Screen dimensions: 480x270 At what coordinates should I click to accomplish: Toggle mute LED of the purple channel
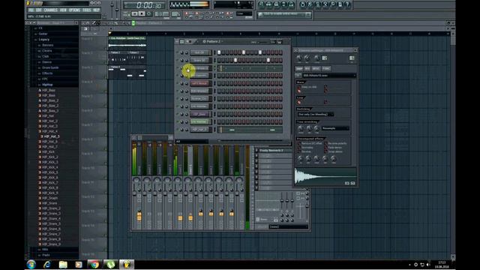click(177, 114)
